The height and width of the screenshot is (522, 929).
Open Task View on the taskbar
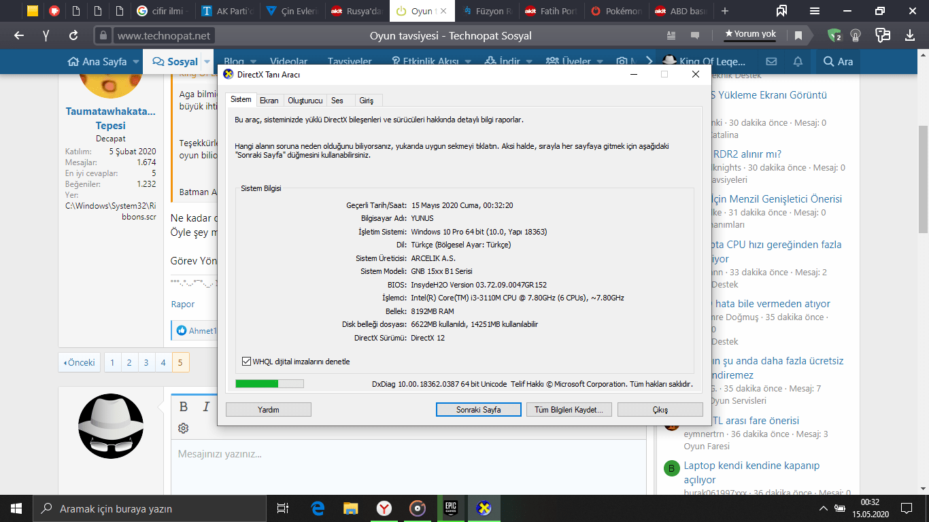[x=284, y=508]
